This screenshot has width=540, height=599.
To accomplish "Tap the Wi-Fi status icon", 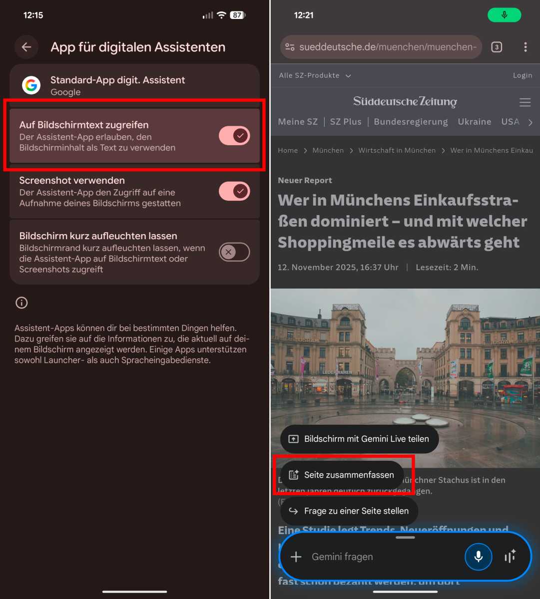I will (x=221, y=15).
